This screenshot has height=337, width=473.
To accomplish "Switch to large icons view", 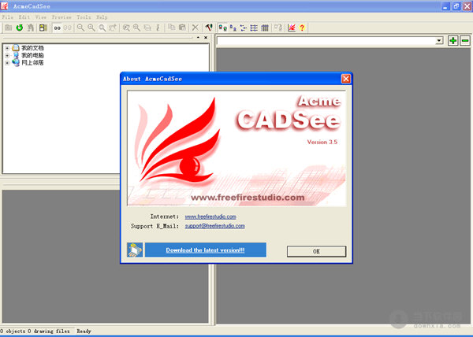I will [x=222, y=28].
